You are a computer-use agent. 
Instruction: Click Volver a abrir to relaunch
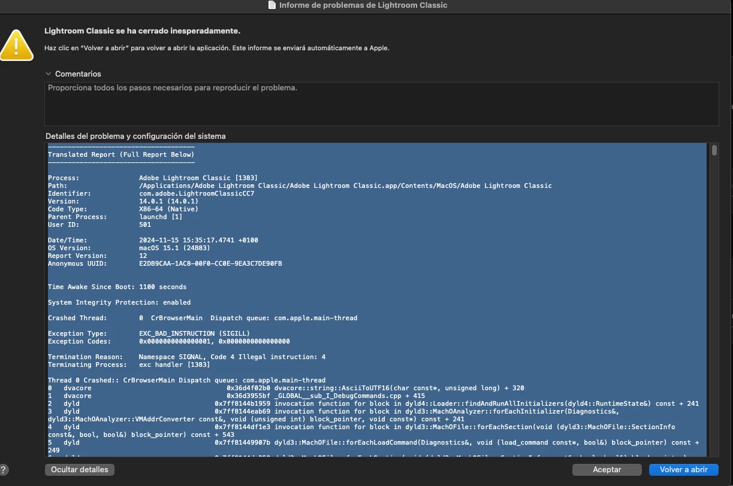click(684, 470)
